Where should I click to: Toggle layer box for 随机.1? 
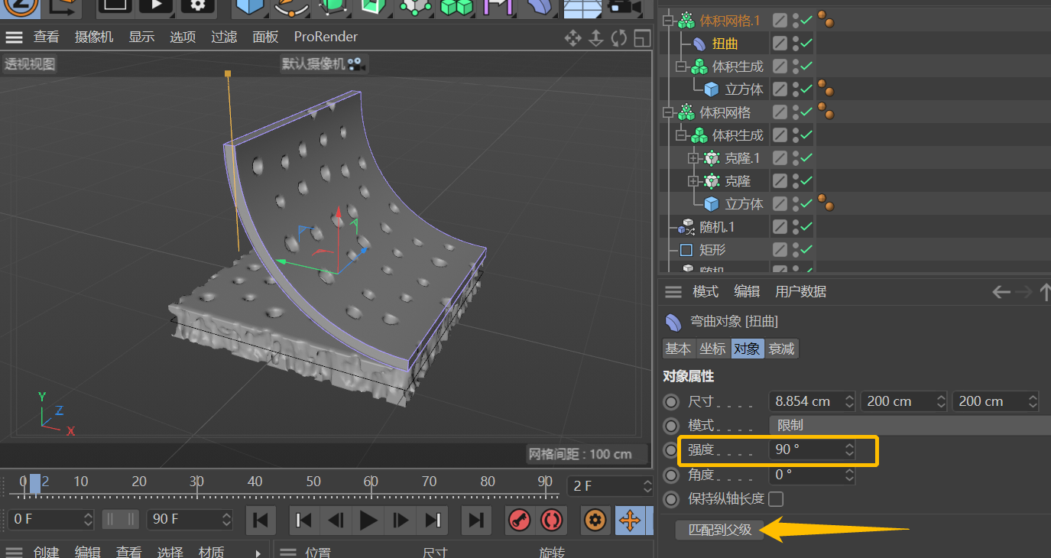click(780, 227)
